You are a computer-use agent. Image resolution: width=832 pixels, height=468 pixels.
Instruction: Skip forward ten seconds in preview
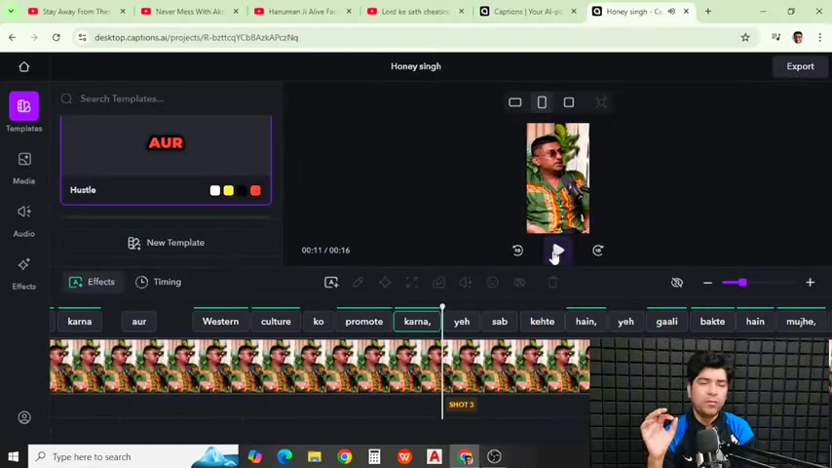[x=598, y=251]
